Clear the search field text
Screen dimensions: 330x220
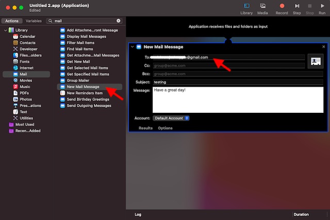point(119,21)
